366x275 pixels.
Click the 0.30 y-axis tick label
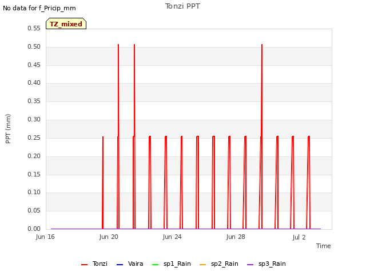[x=34, y=119]
